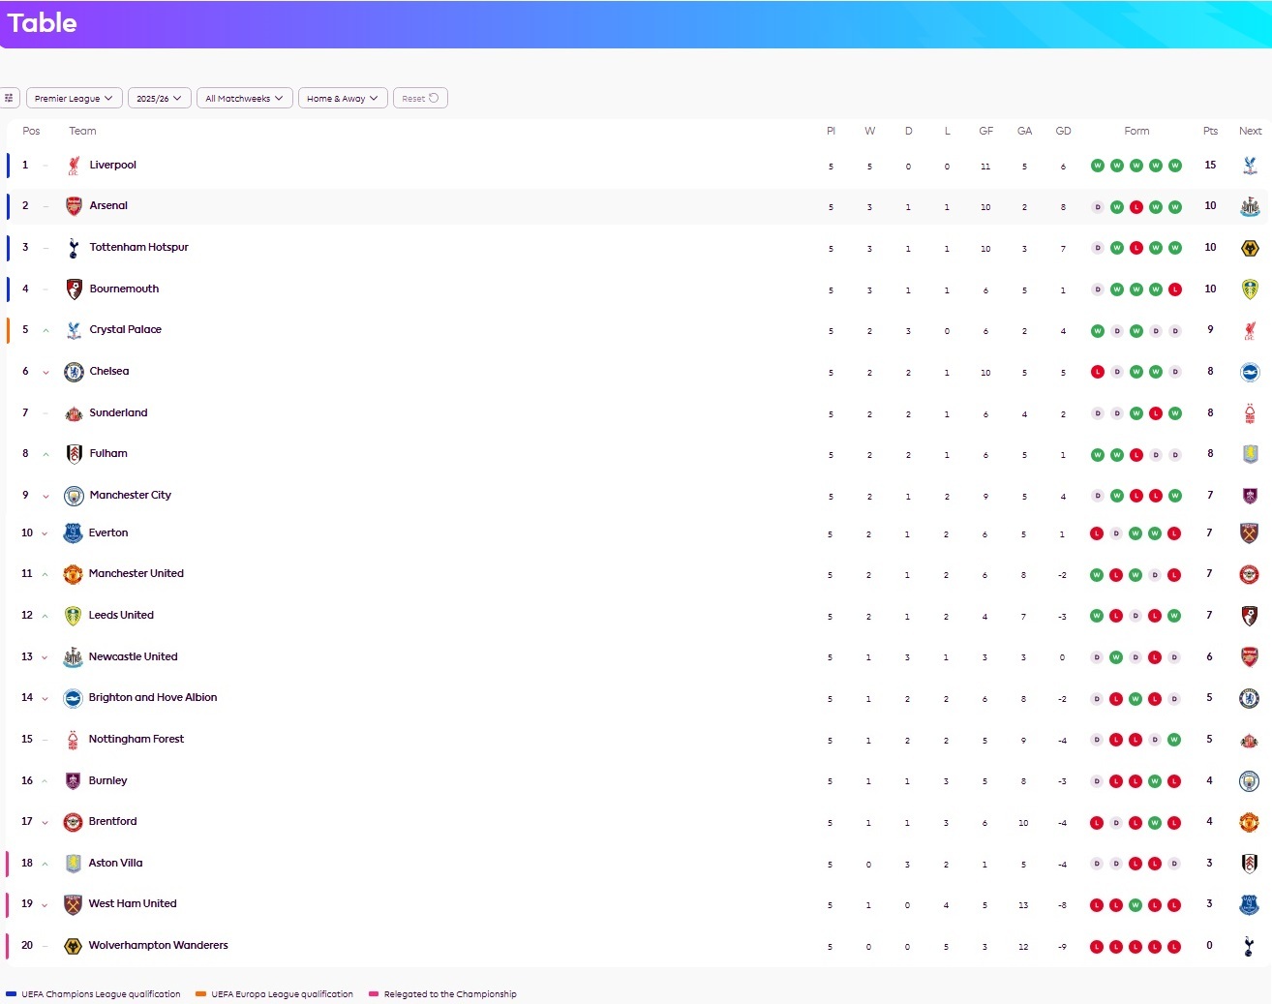
Task: Click the Manchester City crest in row 9
Action: (74, 496)
